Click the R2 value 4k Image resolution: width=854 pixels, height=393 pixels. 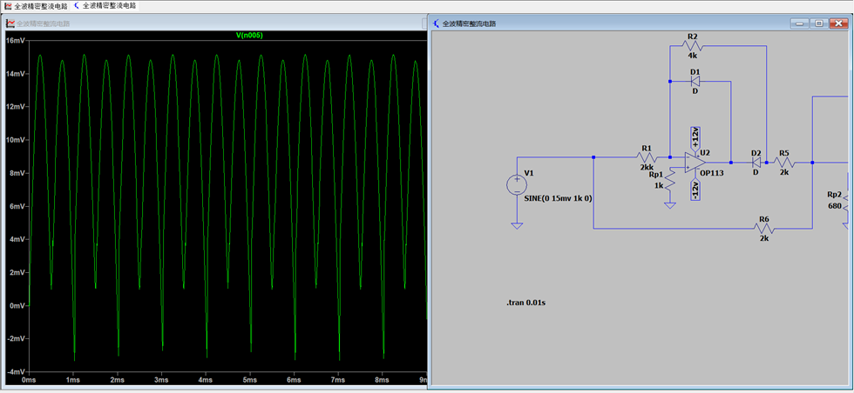click(692, 55)
